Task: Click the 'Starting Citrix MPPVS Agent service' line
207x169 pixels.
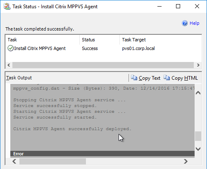Action: pos(69,112)
